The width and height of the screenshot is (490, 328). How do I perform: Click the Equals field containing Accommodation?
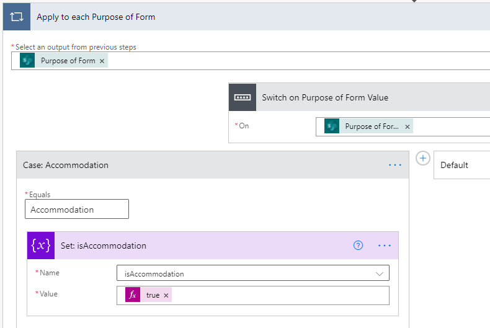coord(77,210)
